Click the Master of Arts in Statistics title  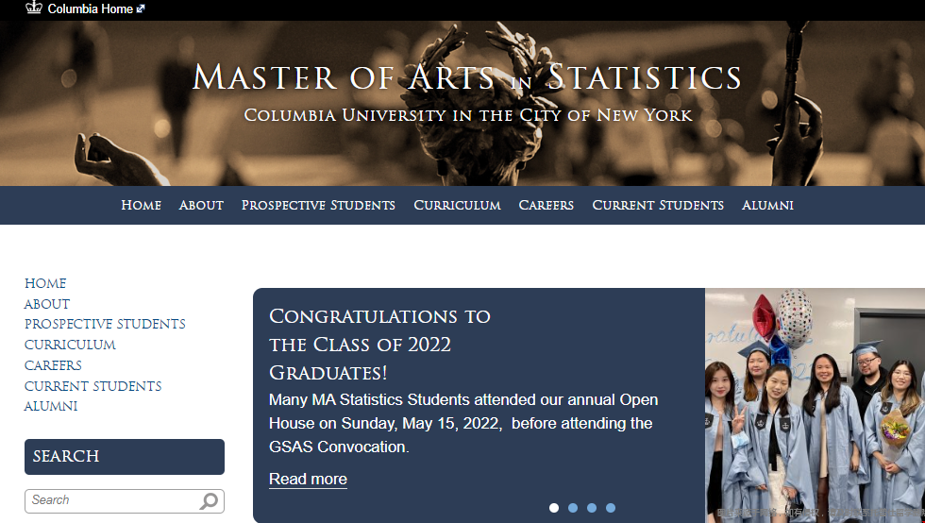click(467, 77)
